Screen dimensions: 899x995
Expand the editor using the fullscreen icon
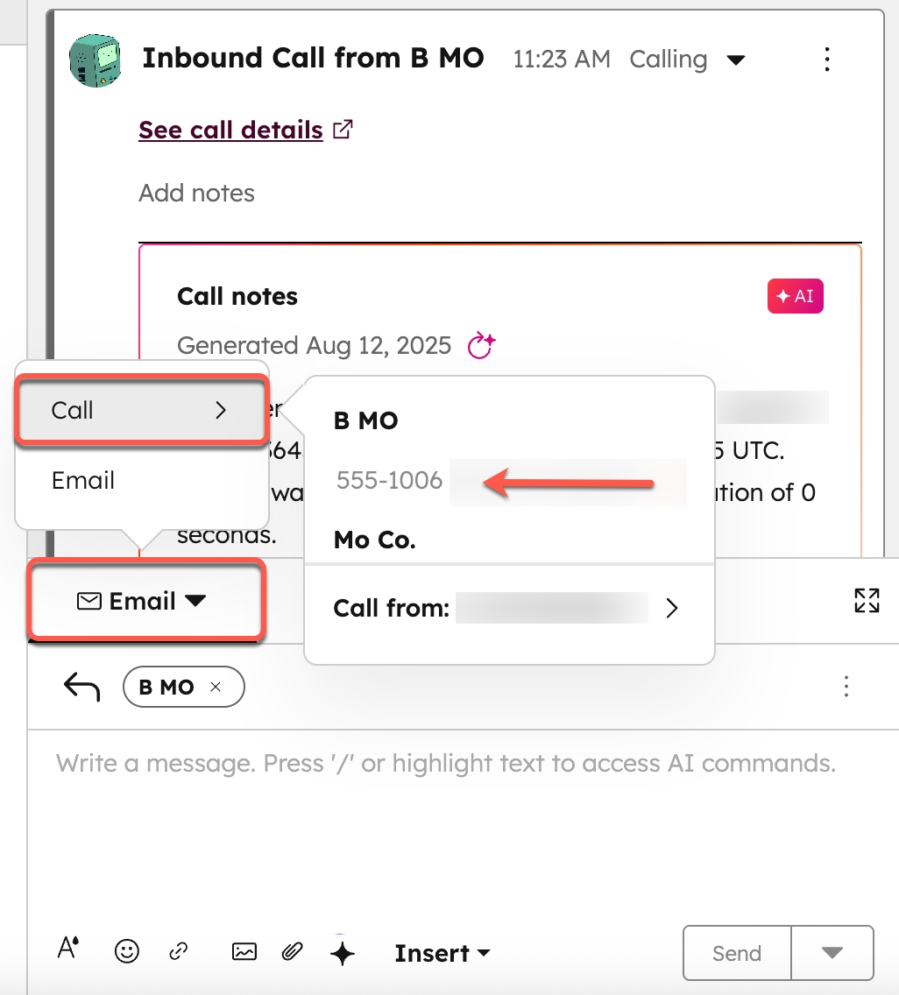click(x=867, y=601)
